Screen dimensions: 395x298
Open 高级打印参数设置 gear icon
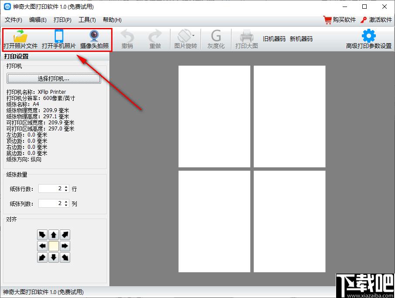point(369,35)
